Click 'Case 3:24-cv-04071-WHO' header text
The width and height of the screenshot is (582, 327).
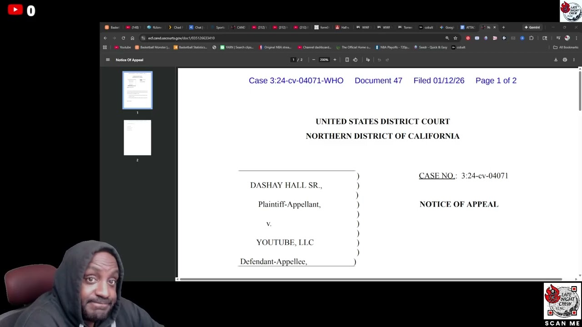(x=296, y=80)
